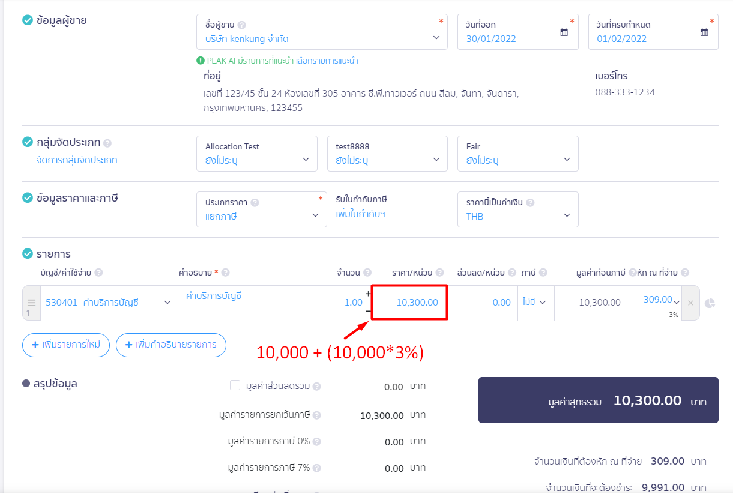Open the จัดการกลุ่มจัดประเภท link
Screen dimensions: 733x497
coord(77,160)
